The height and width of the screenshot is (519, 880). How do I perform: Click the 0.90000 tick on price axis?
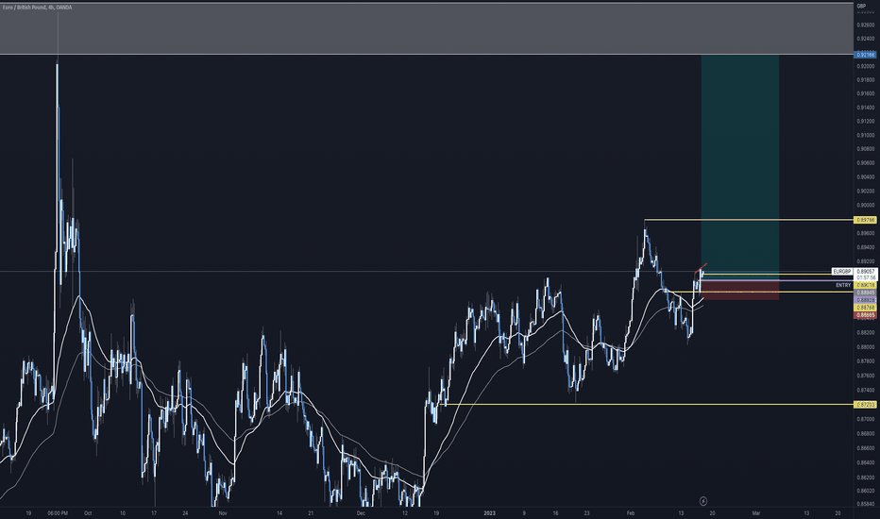(866, 206)
